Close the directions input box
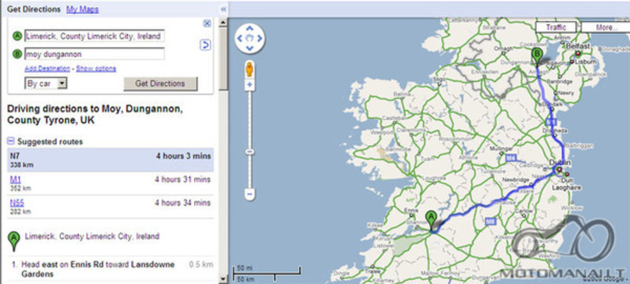 click(207, 23)
